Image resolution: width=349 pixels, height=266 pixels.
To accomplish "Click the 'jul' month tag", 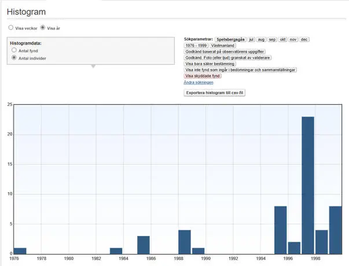I will pyautogui.click(x=251, y=39).
